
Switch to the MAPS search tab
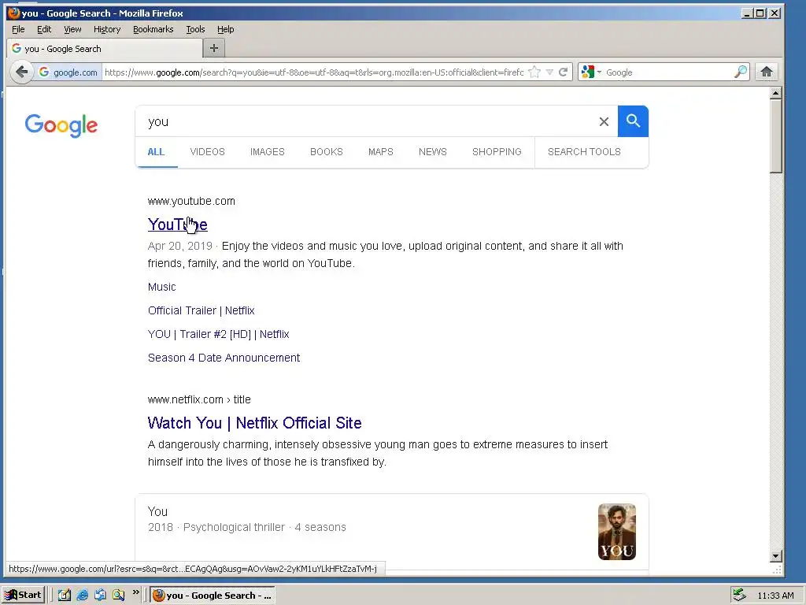(380, 152)
